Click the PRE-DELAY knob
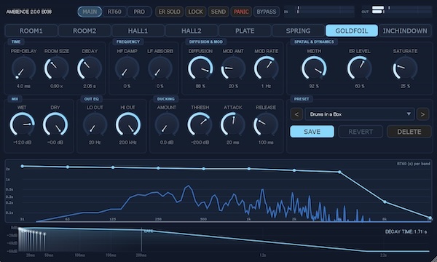 coord(24,68)
